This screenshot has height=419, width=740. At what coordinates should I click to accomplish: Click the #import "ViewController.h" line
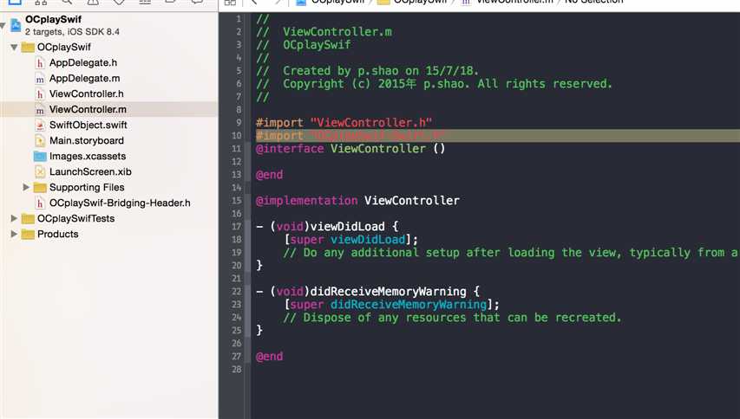click(x=344, y=122)
